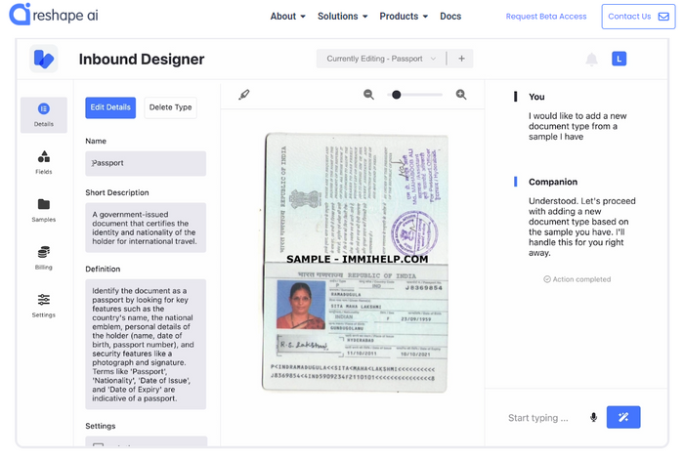
Task: Click the Companion message heading
Action: tap(553, 182)
